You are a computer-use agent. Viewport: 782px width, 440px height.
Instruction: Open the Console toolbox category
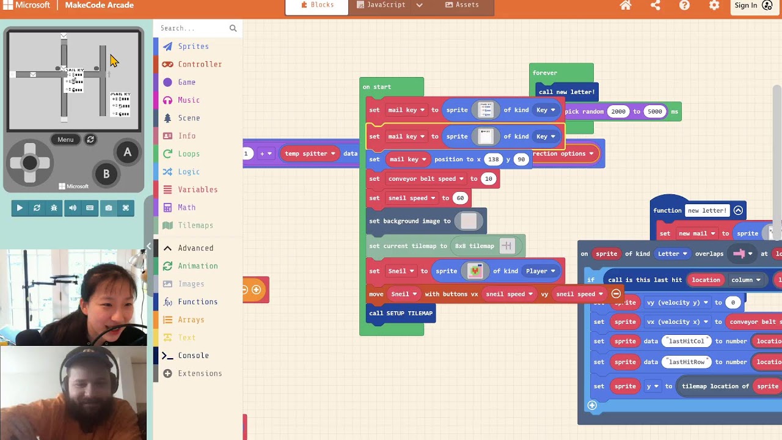click(x=198, y=356)
